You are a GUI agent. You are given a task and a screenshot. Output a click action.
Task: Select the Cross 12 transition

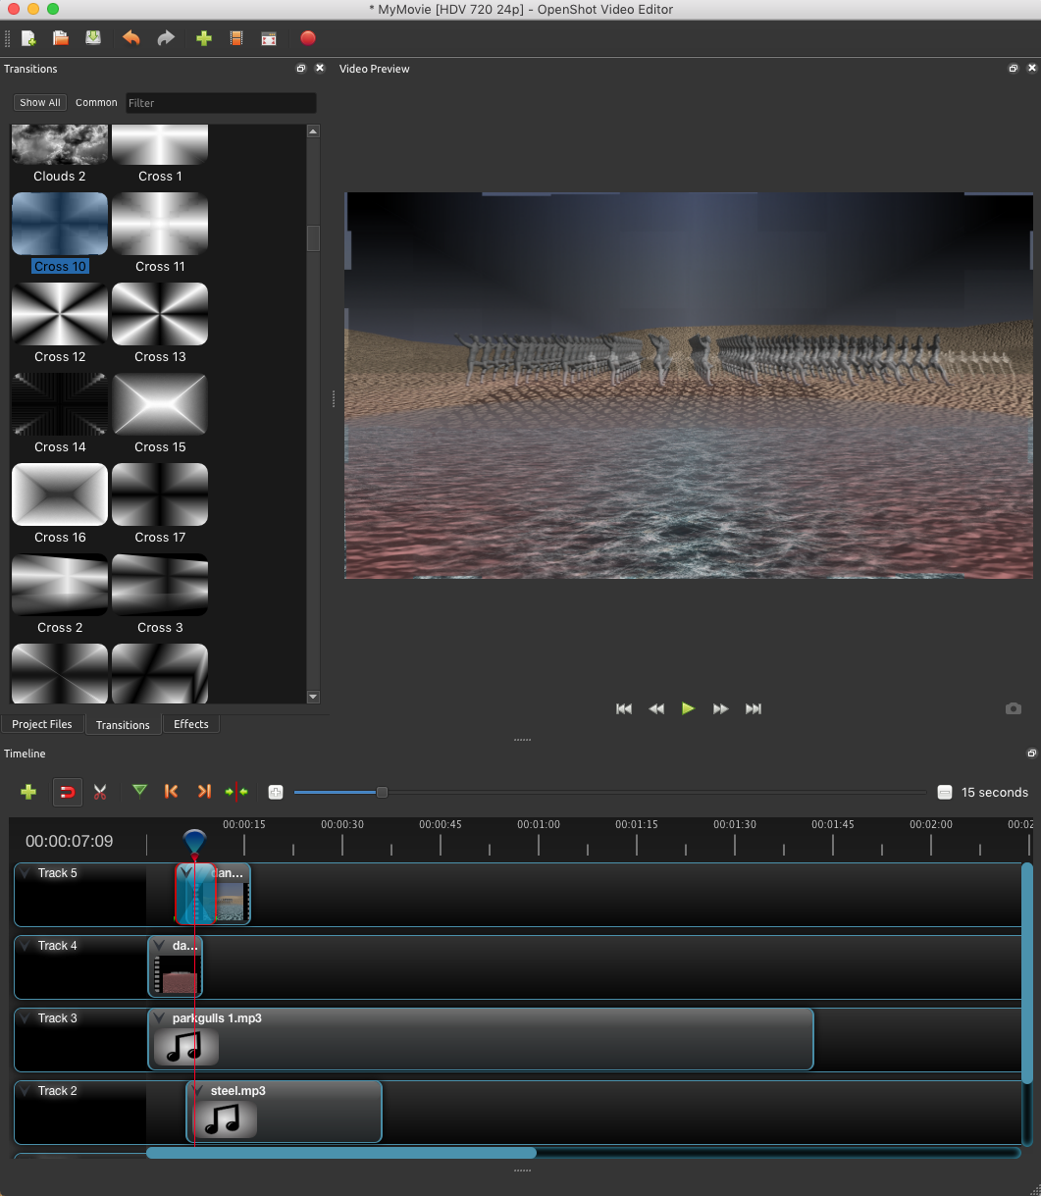pyautogui.click(x=60, y=324)
